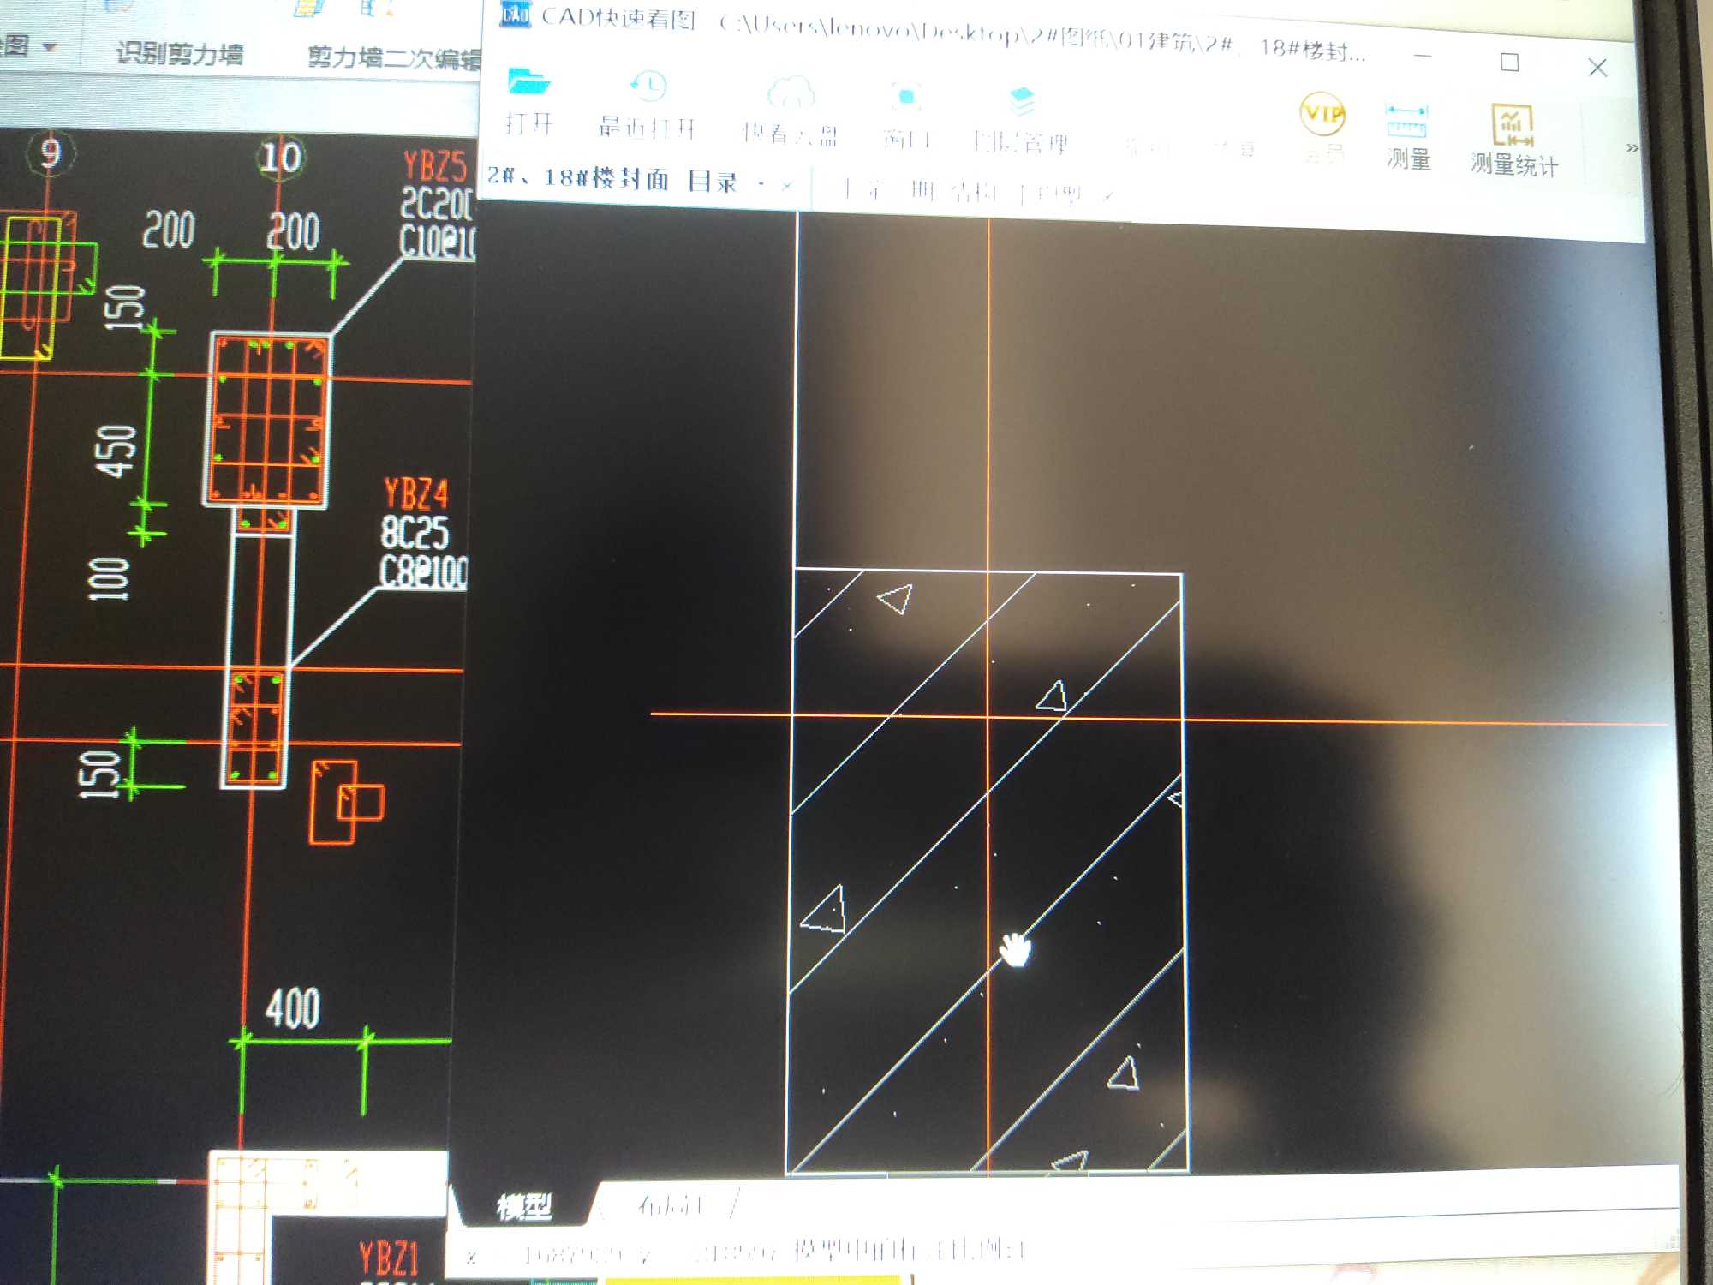The height and width of the screenshot is (1285, 1713).
Task: Open the recently opened files list icon
Action: 648,87
